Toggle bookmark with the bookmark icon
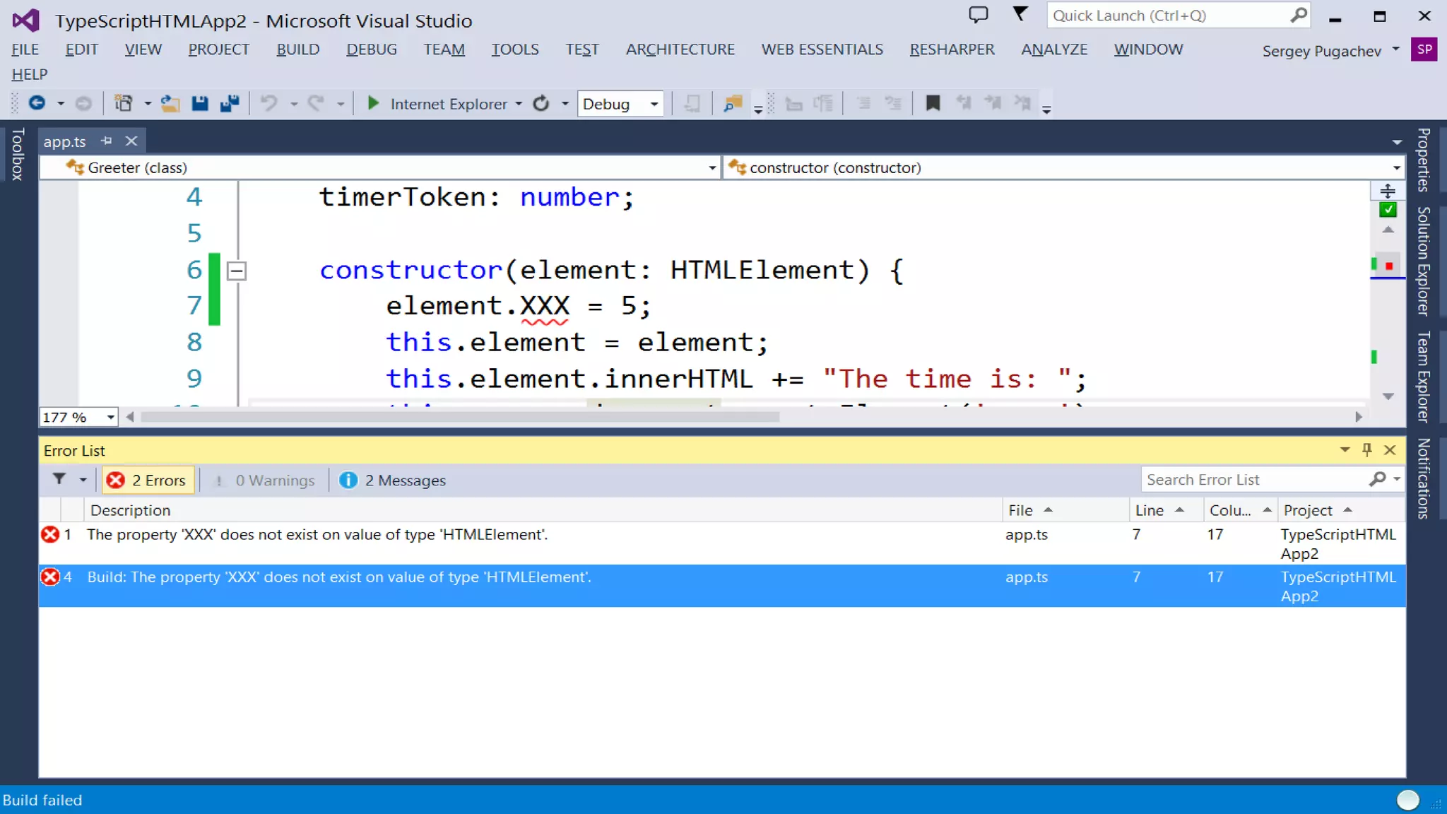This screenshot has width=1447, height=814. tap(933, 104)
